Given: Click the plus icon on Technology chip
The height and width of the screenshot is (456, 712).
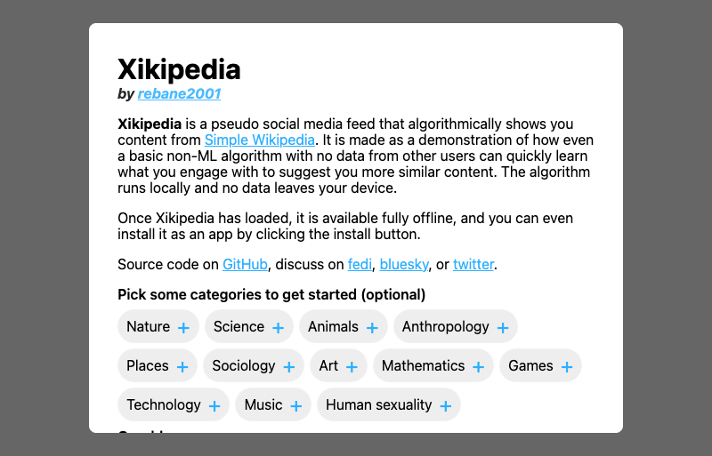Looking at the screenshot, I should point(214,406).
